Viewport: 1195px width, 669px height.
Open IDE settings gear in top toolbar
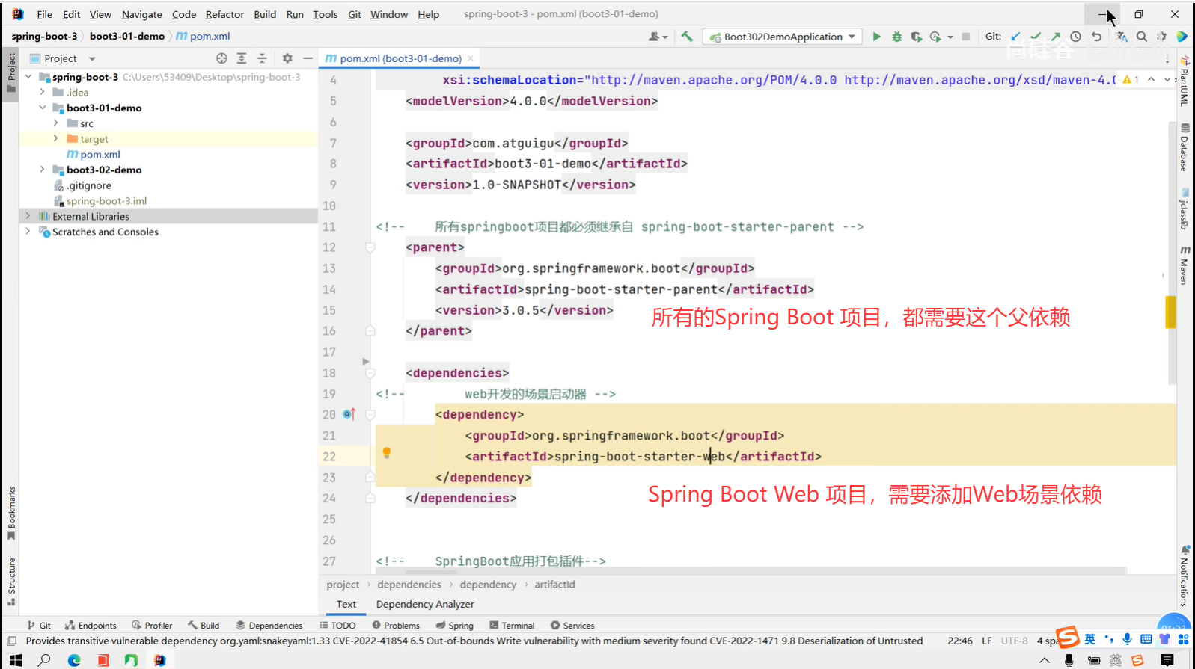[1161, 37]
